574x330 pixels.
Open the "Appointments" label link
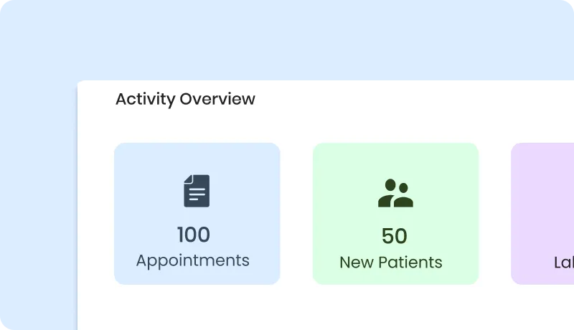pos(193,260)
